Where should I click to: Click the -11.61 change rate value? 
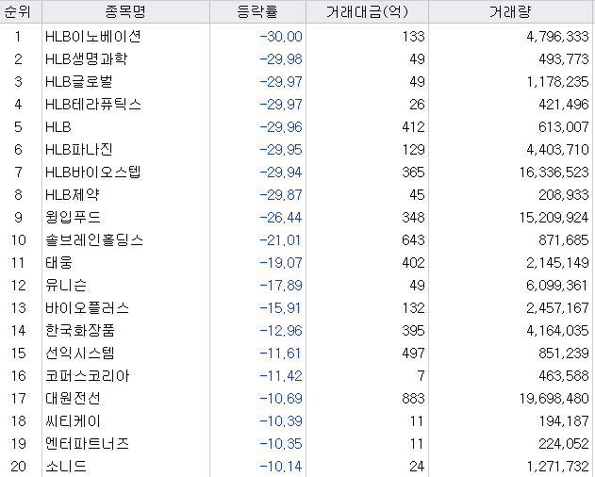coord(281,354)
